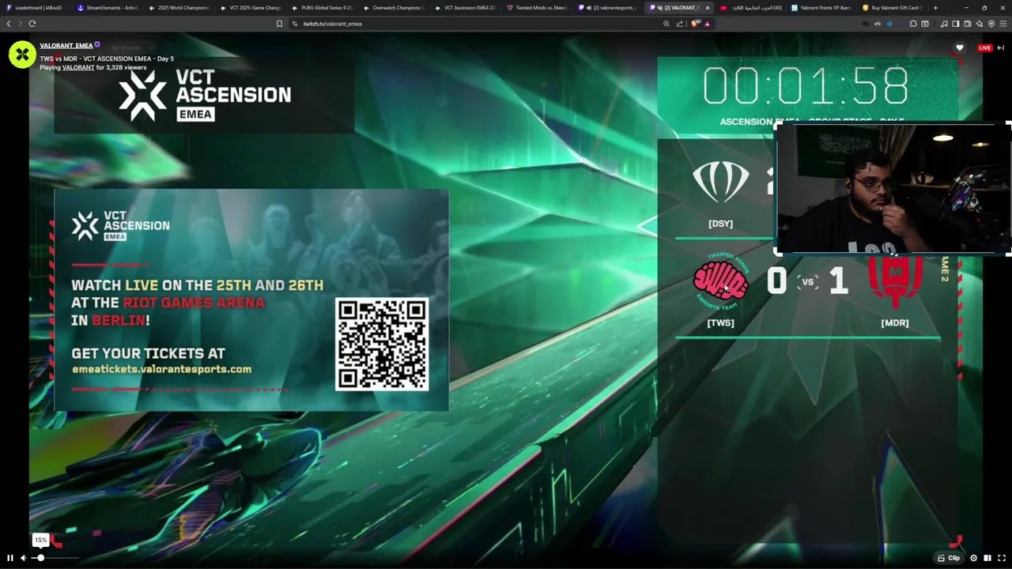Open the music note playlist icon

click(x=944, y=24)
